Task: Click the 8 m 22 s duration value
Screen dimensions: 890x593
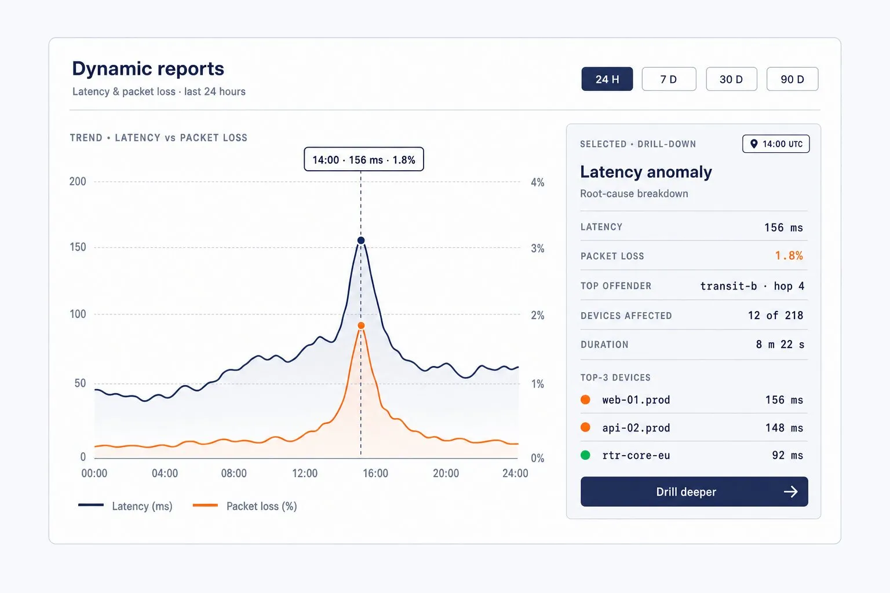Action: point(780,345)
